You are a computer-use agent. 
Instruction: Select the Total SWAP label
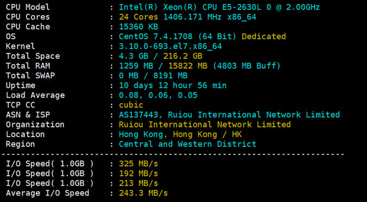click(x=30, y=76)
